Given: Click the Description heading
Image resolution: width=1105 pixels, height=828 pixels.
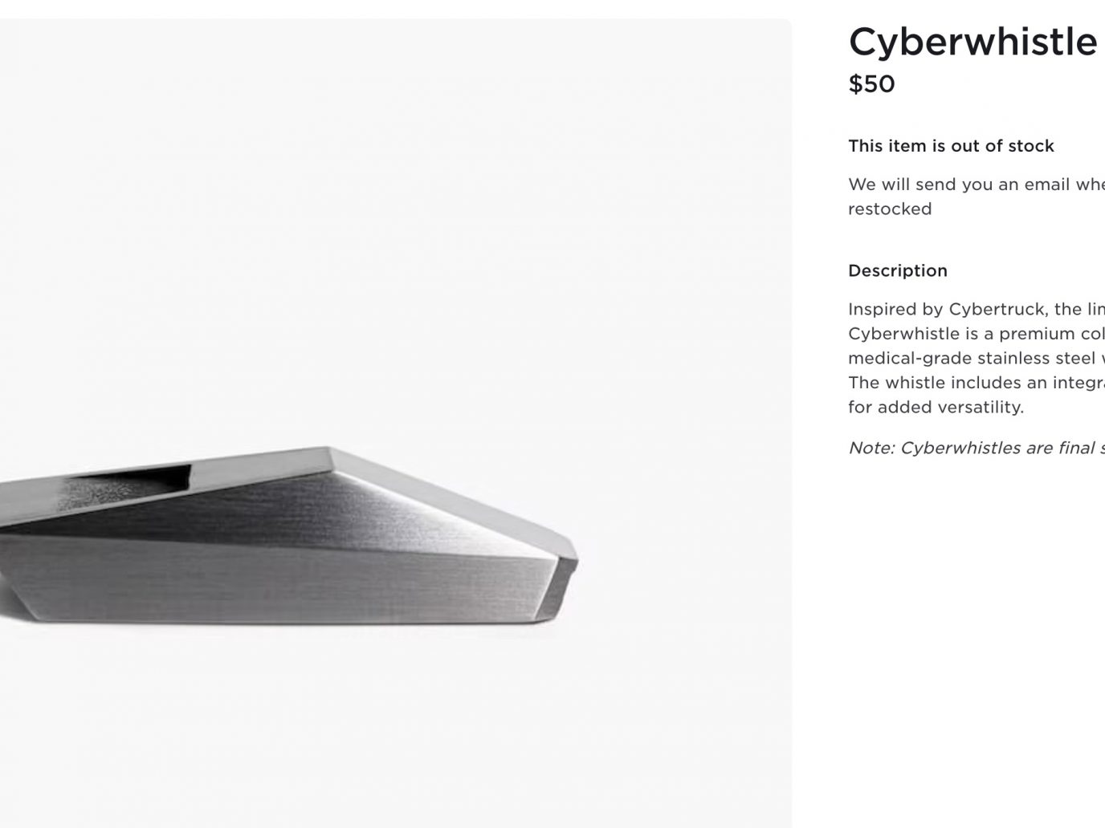Looking at the screenshot, I should click(x=898, y=270).
